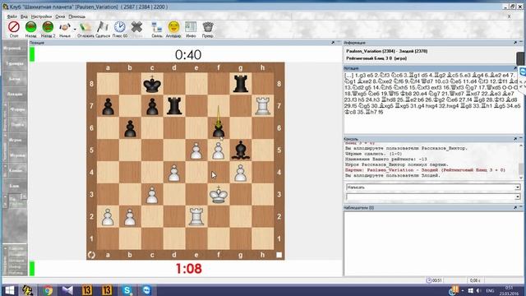Click the 'Paulsen_Variation (2384)' players heading
Image resolution: width=526 pixels, height=296 pixels.
387,51
